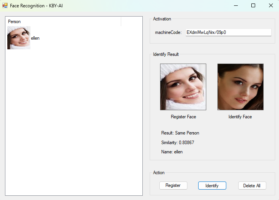Viewport: 279px width, 200px height.
Task: Click the Register Face preview image
Action: (x=183, y=87)
